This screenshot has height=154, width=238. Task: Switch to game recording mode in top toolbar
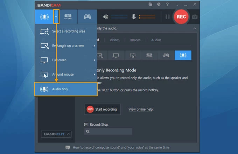pyautogui.click(x=87, y=17)
